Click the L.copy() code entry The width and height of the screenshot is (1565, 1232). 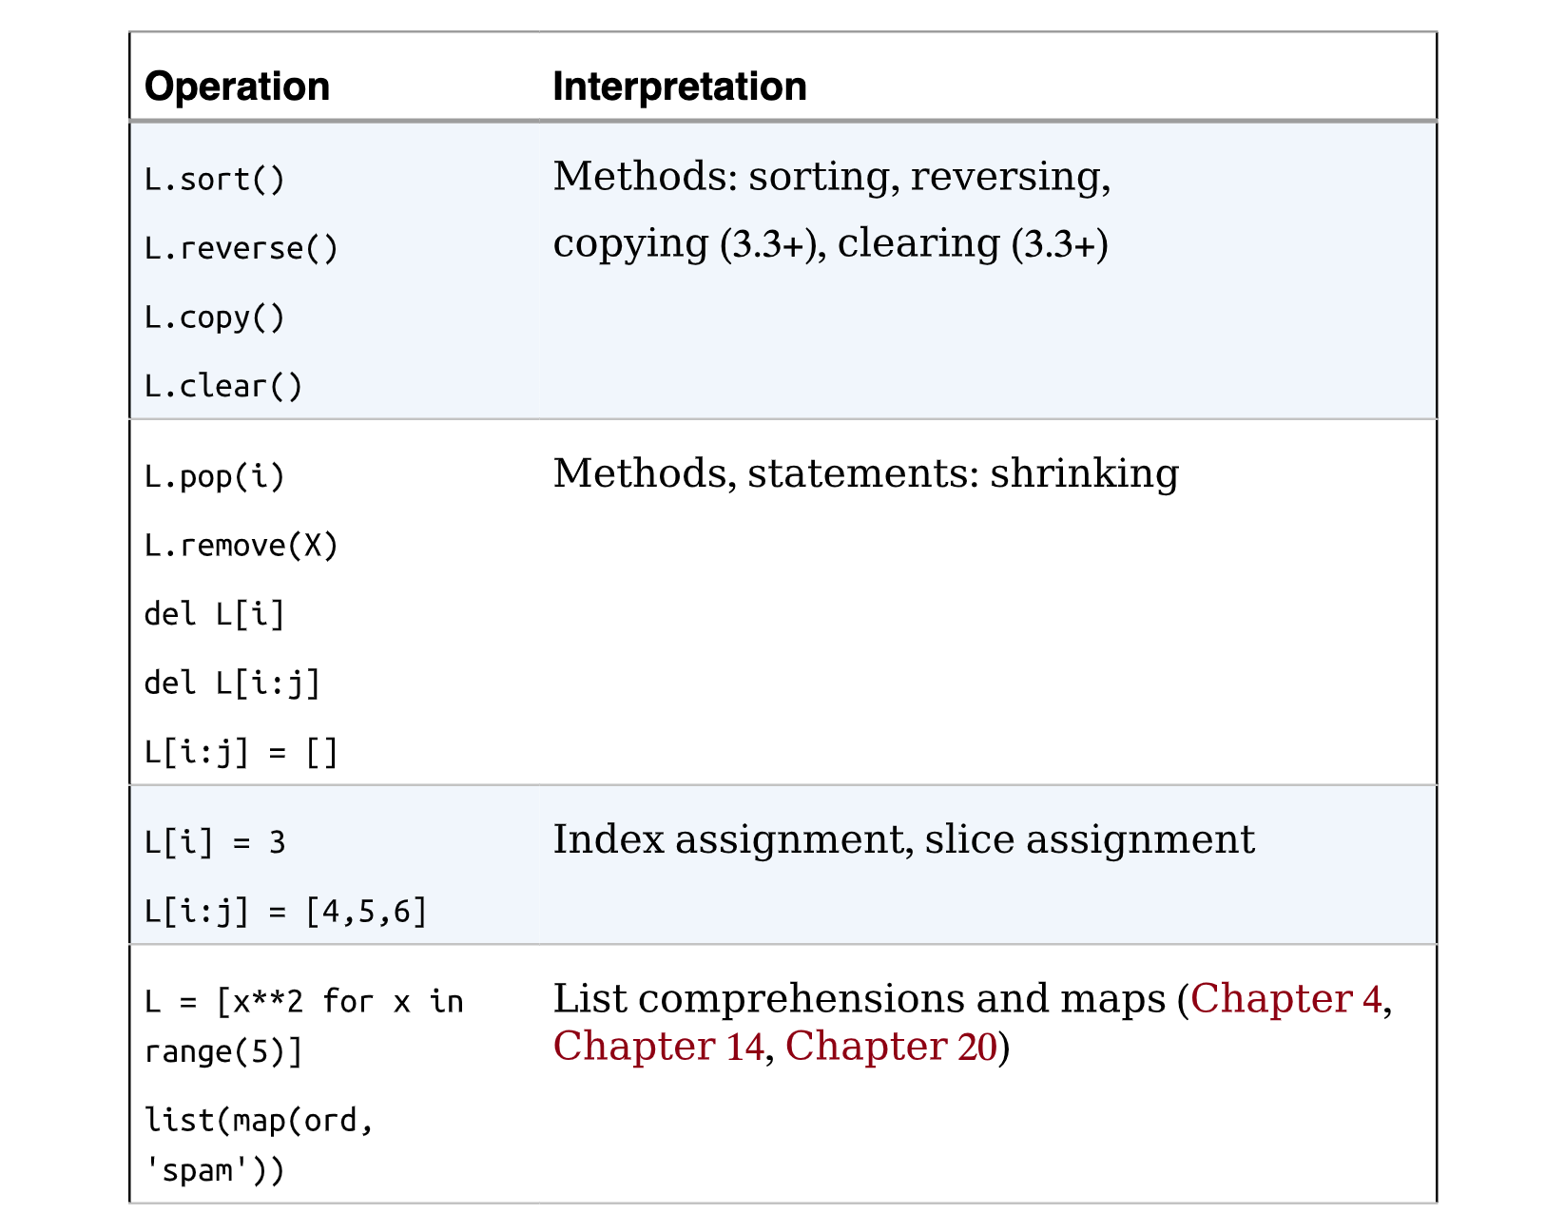point(215,318)
